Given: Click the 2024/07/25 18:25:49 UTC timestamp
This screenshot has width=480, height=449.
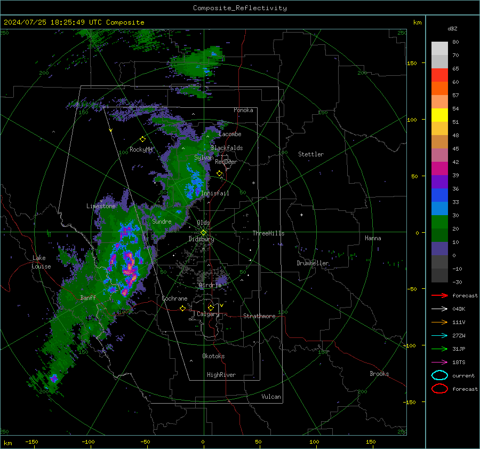Looking at the screenshot, I should coord(74,22).
